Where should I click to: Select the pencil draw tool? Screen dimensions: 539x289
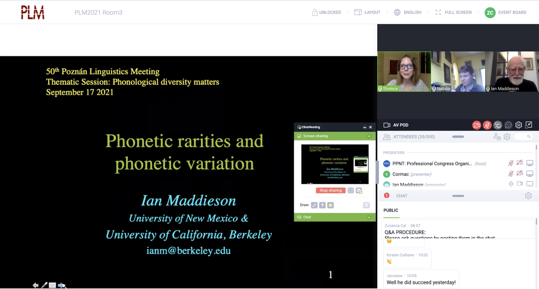pyautogui.click(x=314, y=205)
